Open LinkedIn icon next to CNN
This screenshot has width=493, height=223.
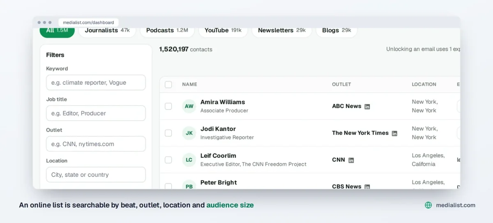point(351,160)
